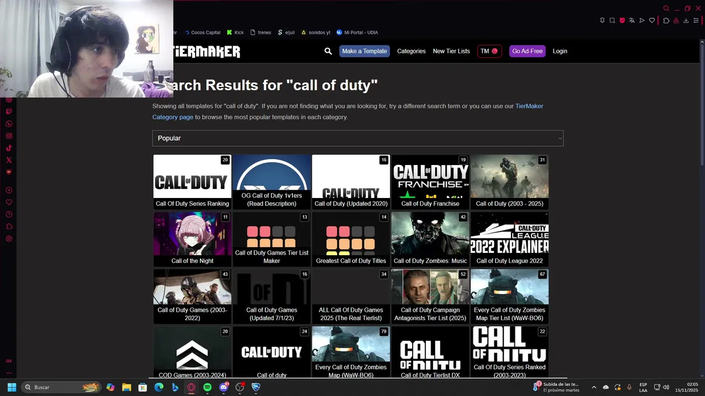
Task: Open Spotify from the taskbar
Action: (207, 387)
